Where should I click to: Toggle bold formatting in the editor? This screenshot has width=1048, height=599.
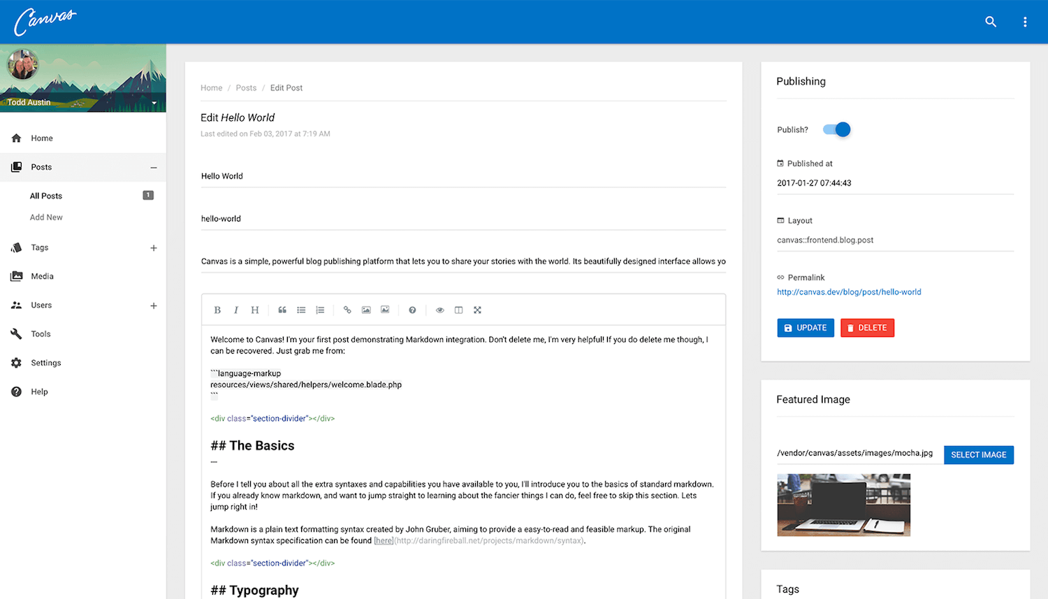pyautogui.click(x=217, y=310)
